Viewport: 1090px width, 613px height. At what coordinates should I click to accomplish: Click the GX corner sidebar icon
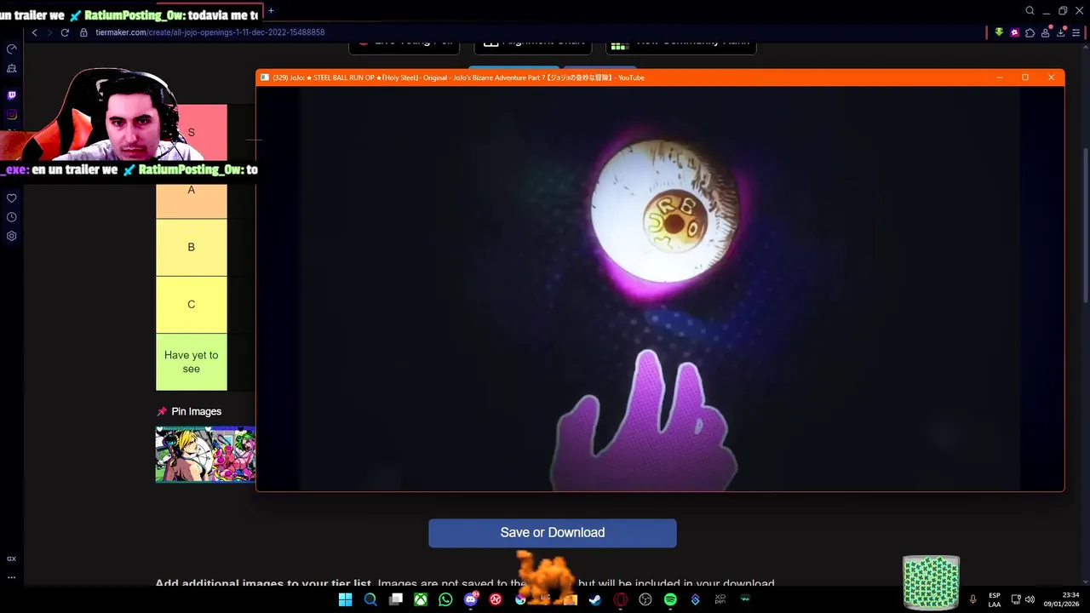[12, 559]
